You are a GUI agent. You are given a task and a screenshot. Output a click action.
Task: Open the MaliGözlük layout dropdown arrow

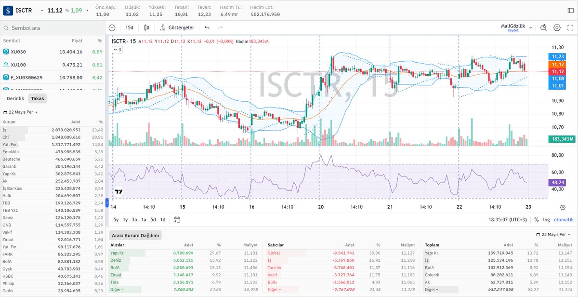(532, 27)
